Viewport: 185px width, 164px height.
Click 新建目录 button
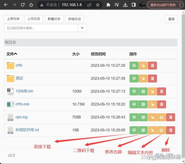[x=75, y=19]
